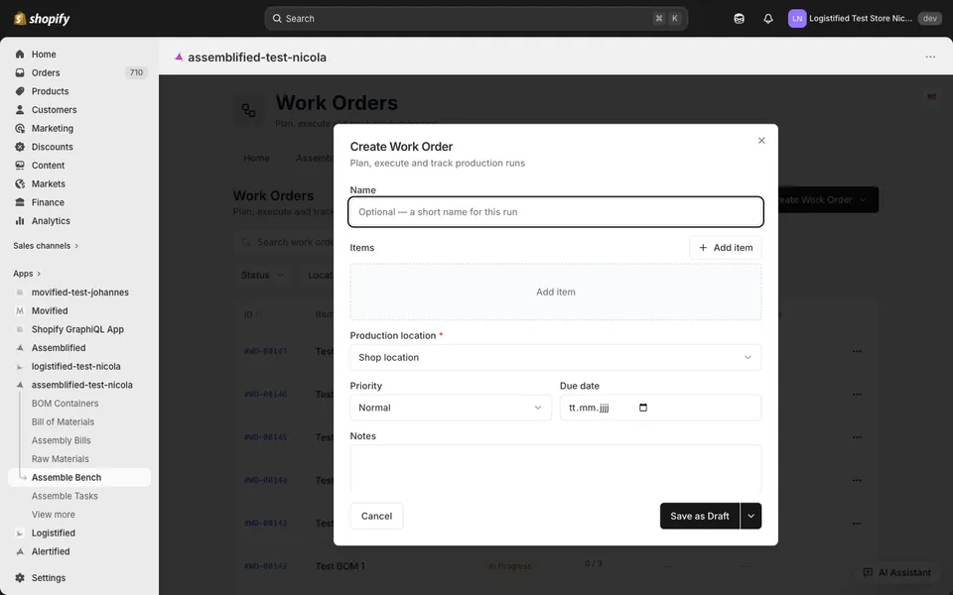Open the Home icon in sidebar

20,54
